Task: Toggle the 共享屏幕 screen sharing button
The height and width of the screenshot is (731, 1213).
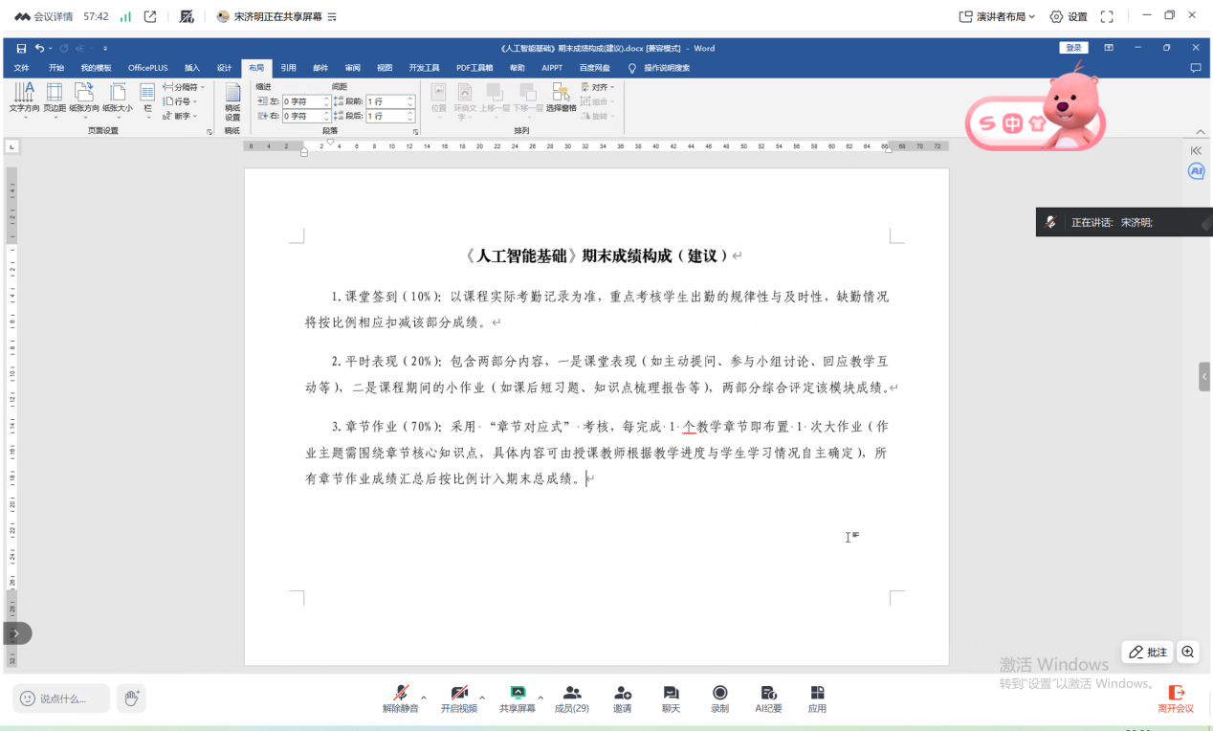Action: point(518,698)
